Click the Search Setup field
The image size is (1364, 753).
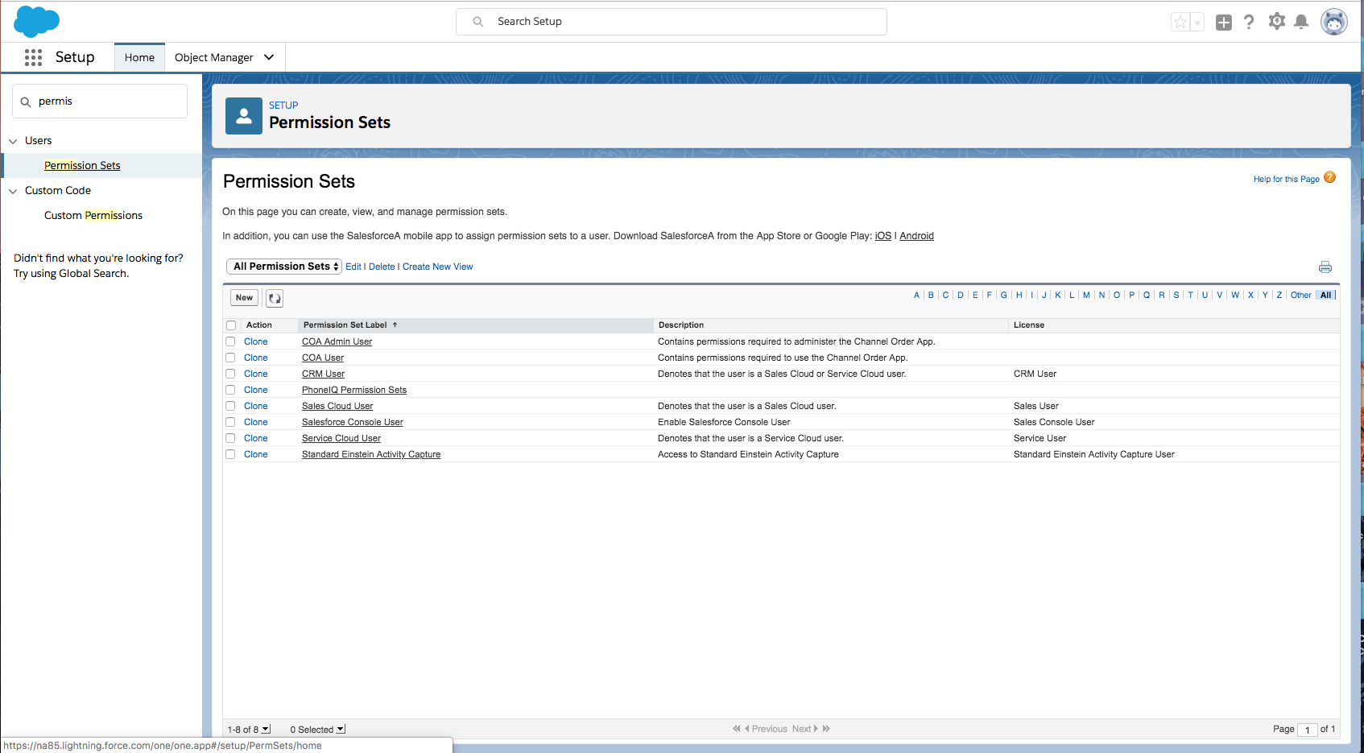672,22
